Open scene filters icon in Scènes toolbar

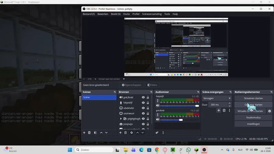95,133
